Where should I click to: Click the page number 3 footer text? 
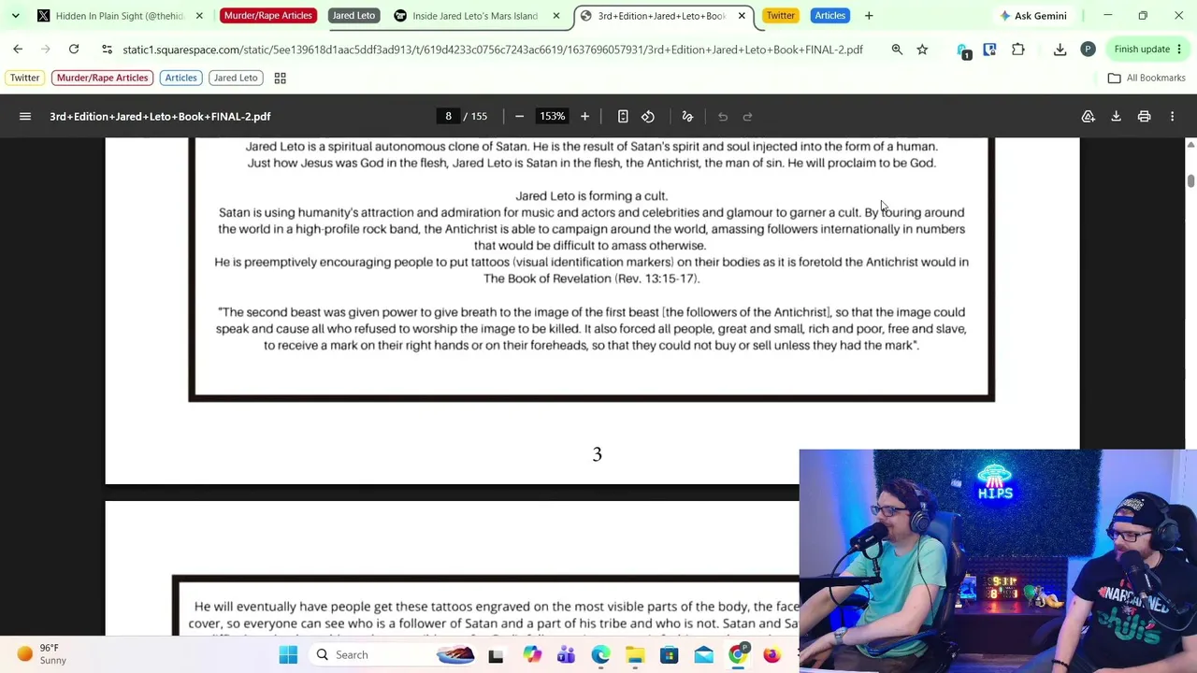coord(597,454)
